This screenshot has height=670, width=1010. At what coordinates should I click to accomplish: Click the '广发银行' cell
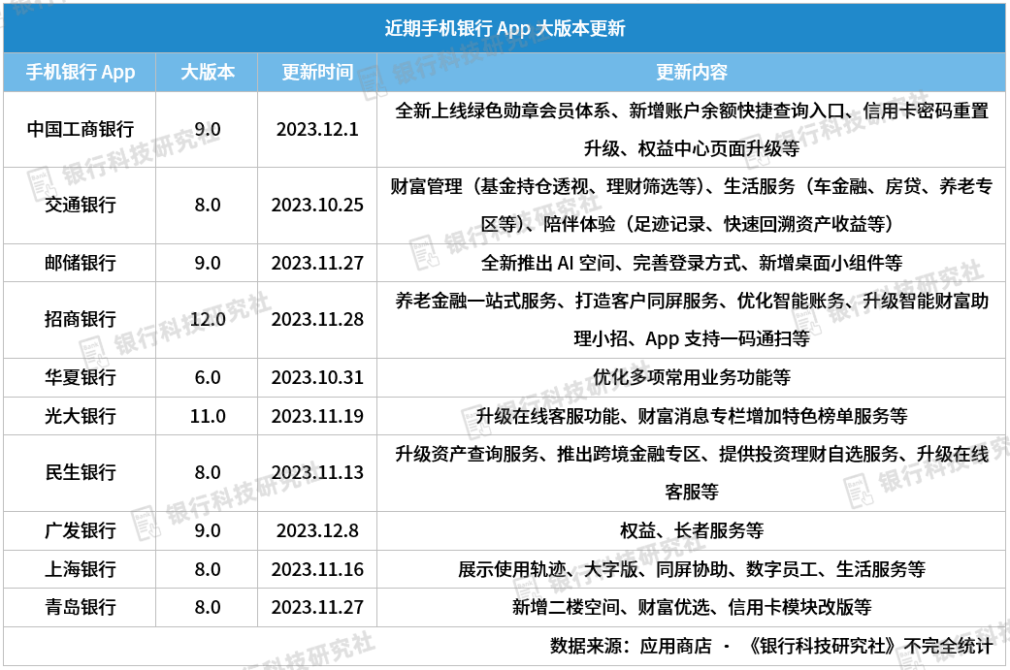81,530
